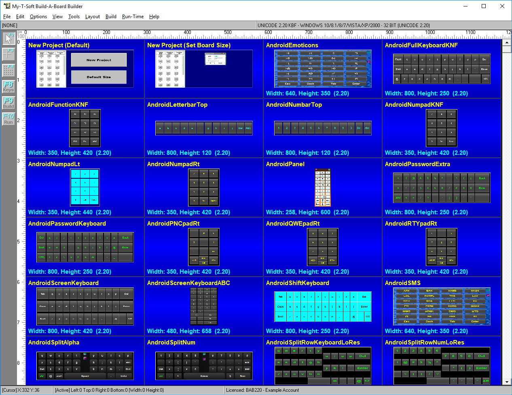Open the AndroidShiftKeyboard layout thumbnail
This screenshot has width=512, height=395.
click(323, 306)
